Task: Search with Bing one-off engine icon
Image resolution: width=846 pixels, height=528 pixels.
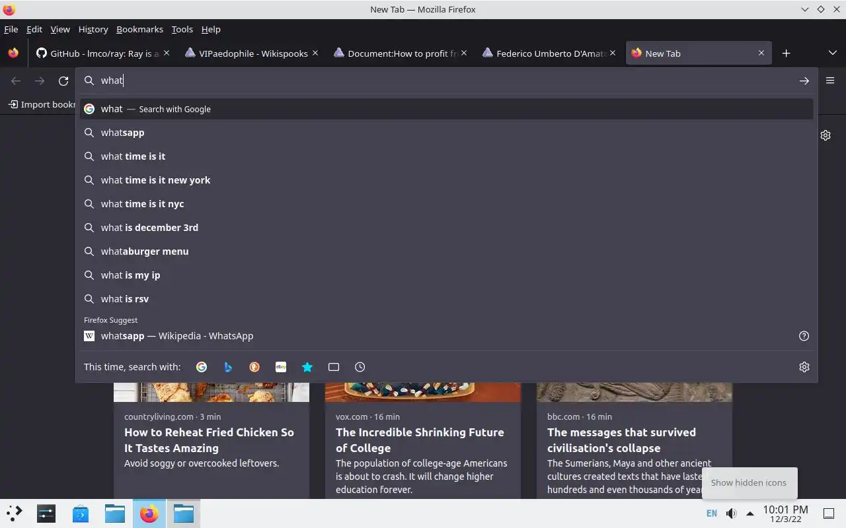Action: 228,367
